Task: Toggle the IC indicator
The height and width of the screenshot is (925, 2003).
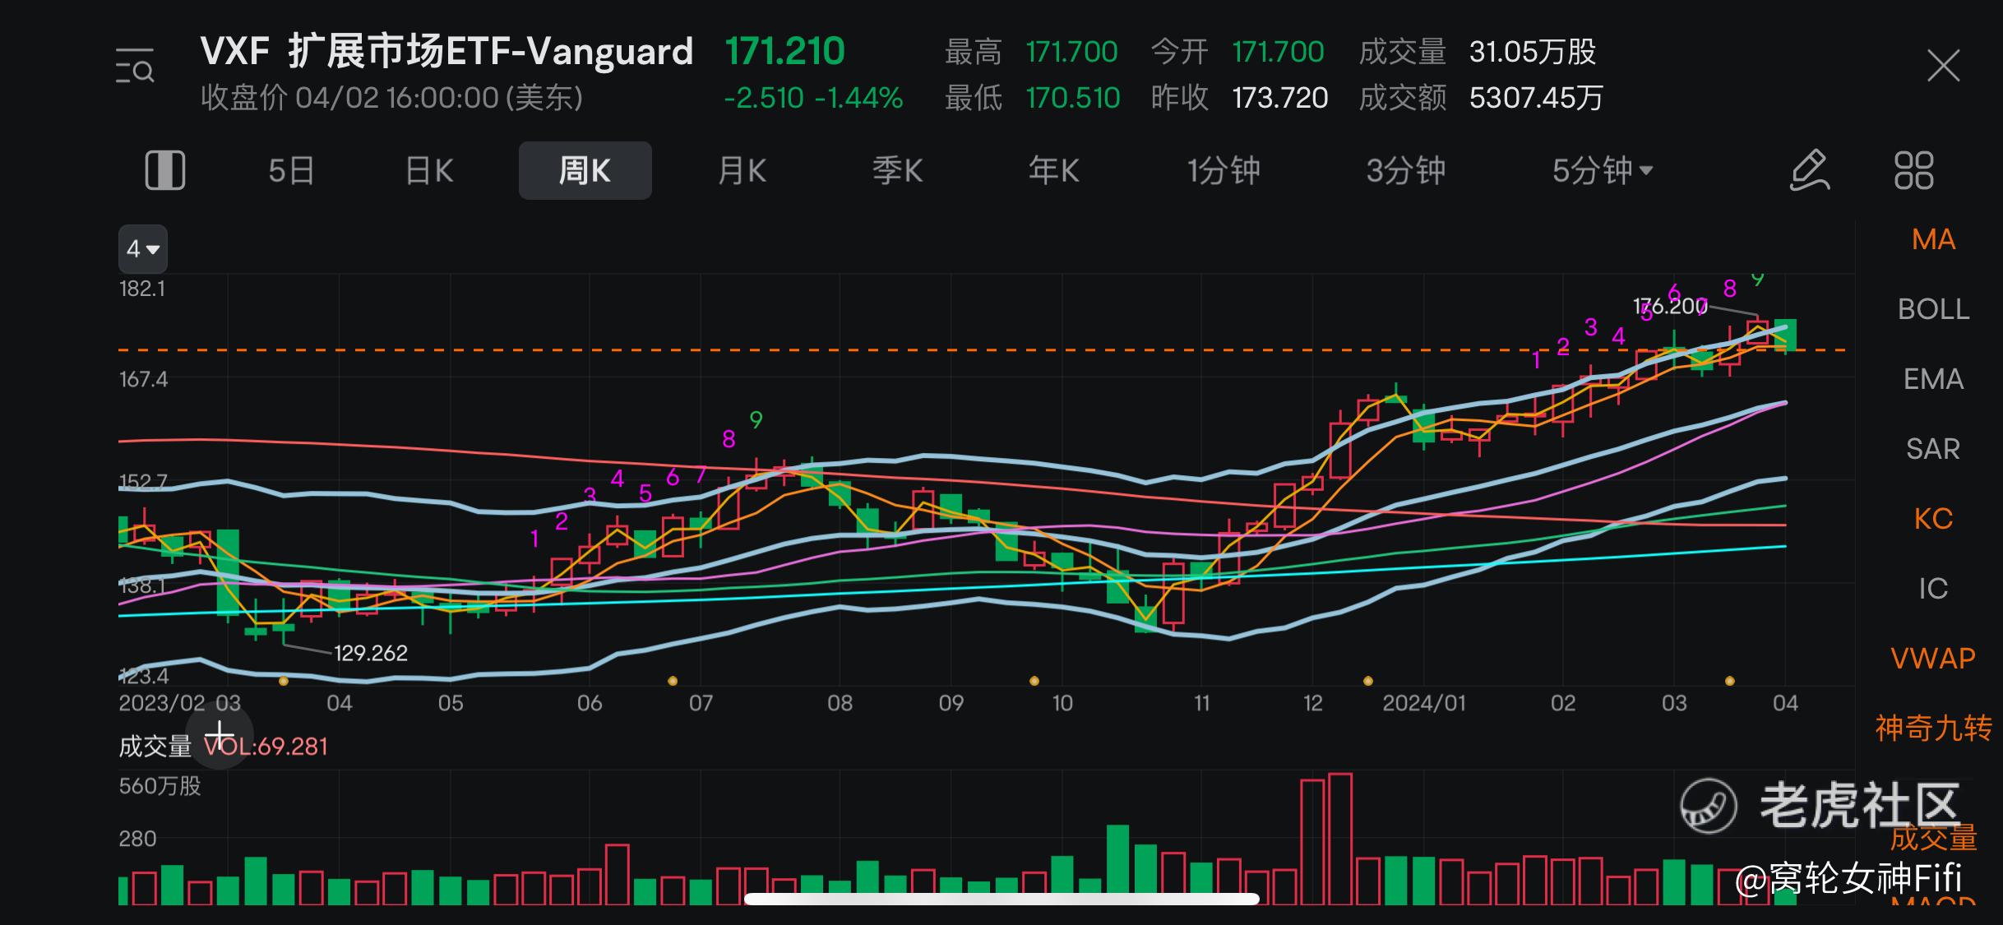Action: [x=1933, y=589]
